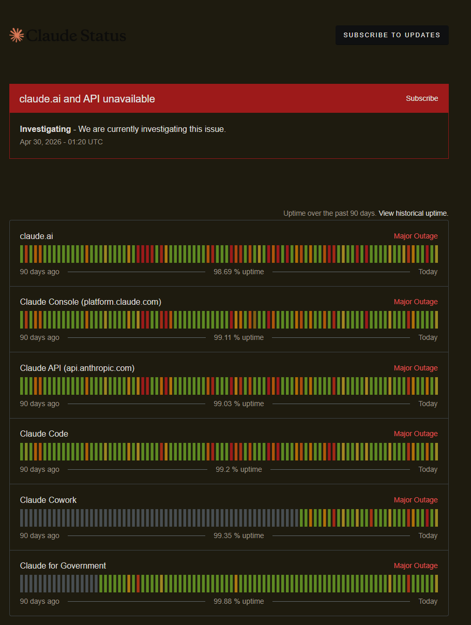Click Subscribe in the red incident banner
The image size is (471, 625).
[422, 98]
